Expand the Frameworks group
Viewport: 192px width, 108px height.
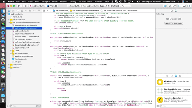9,65
